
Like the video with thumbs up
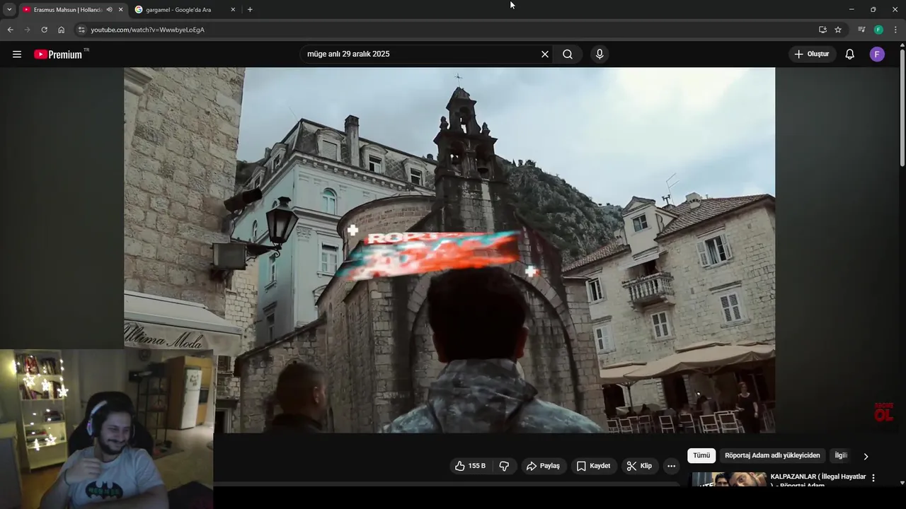coord(471,466)
